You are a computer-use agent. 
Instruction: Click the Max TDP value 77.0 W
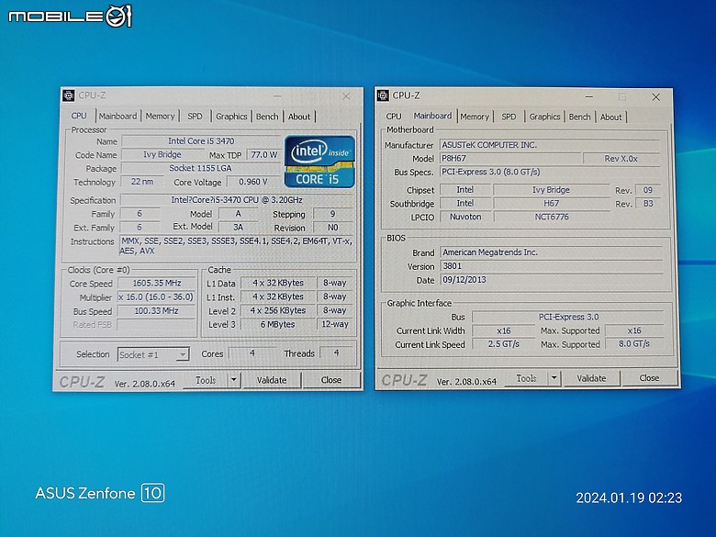(264, 154)
